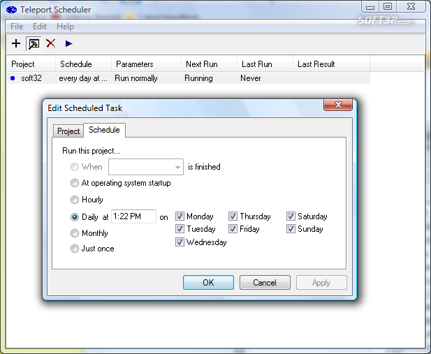Click the Parameters column header
431x354 pixels.
point(146,64)
